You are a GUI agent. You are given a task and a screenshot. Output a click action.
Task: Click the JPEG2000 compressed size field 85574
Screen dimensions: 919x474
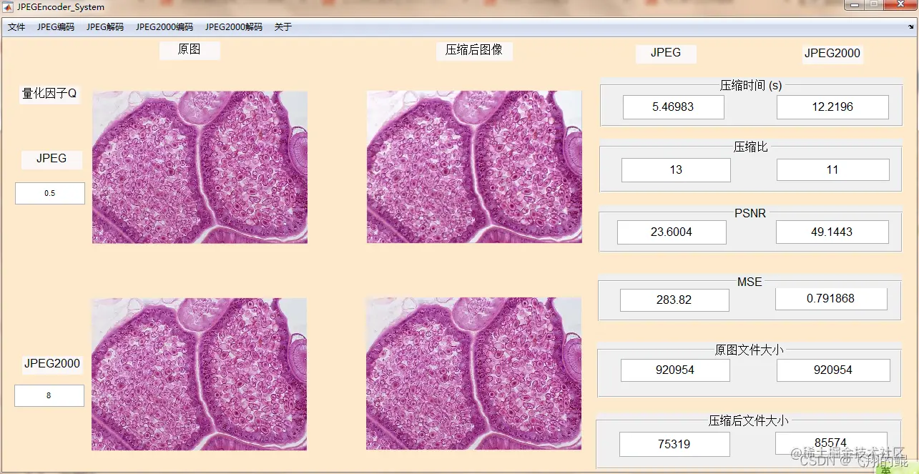click(831, 443)
